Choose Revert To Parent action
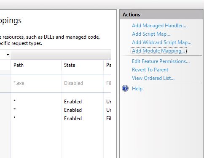 tap(150, 70)
